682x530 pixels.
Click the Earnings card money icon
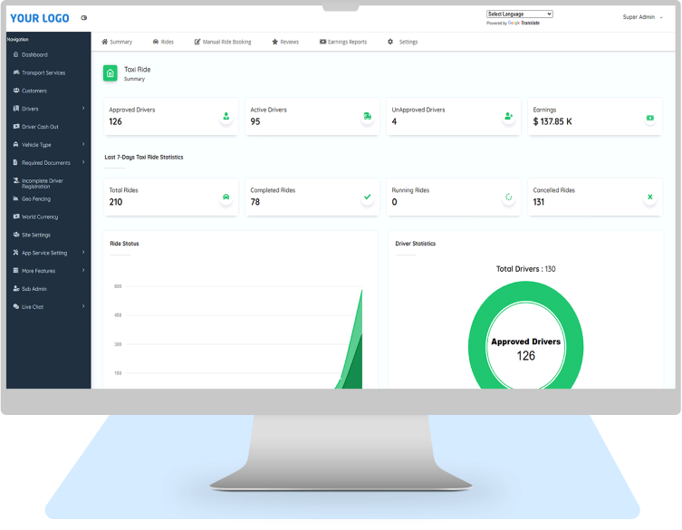649,118
